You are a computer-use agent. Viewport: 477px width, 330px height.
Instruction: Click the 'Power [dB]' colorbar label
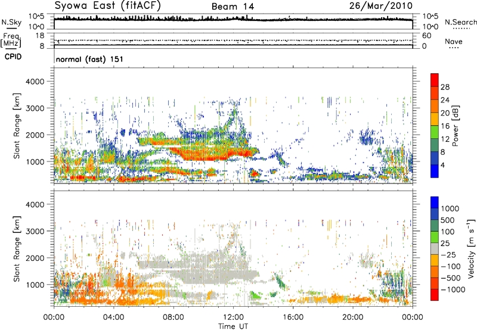[x=456, y=126]
